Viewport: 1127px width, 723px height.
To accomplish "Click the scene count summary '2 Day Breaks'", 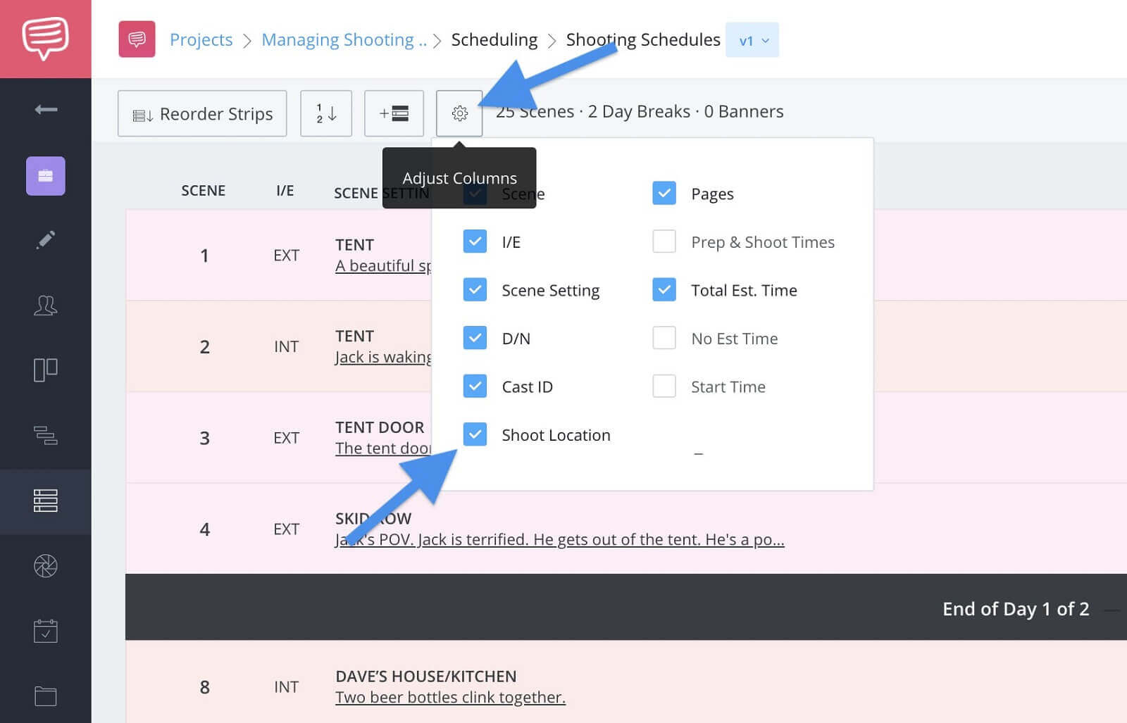I will click(639, 111).
